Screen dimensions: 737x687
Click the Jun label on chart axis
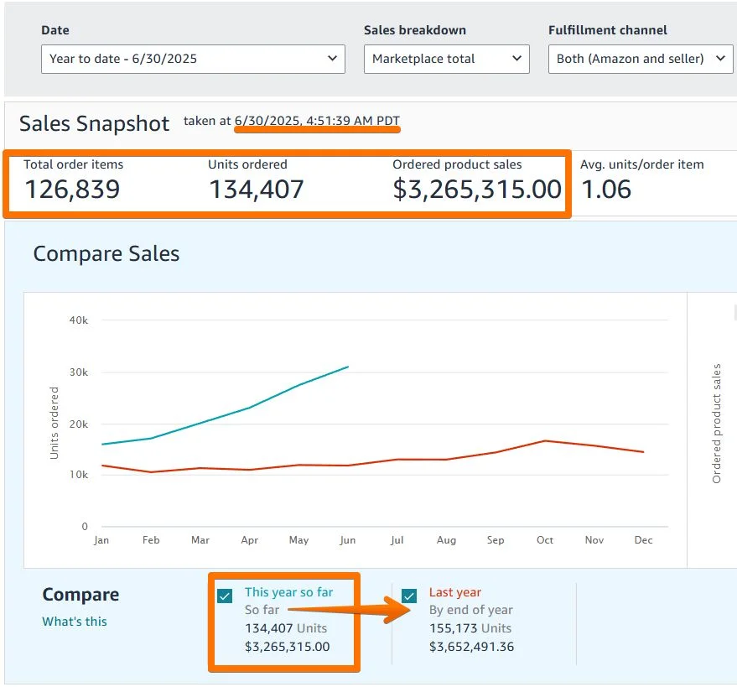pyautogui.click(x=347, y=540)
